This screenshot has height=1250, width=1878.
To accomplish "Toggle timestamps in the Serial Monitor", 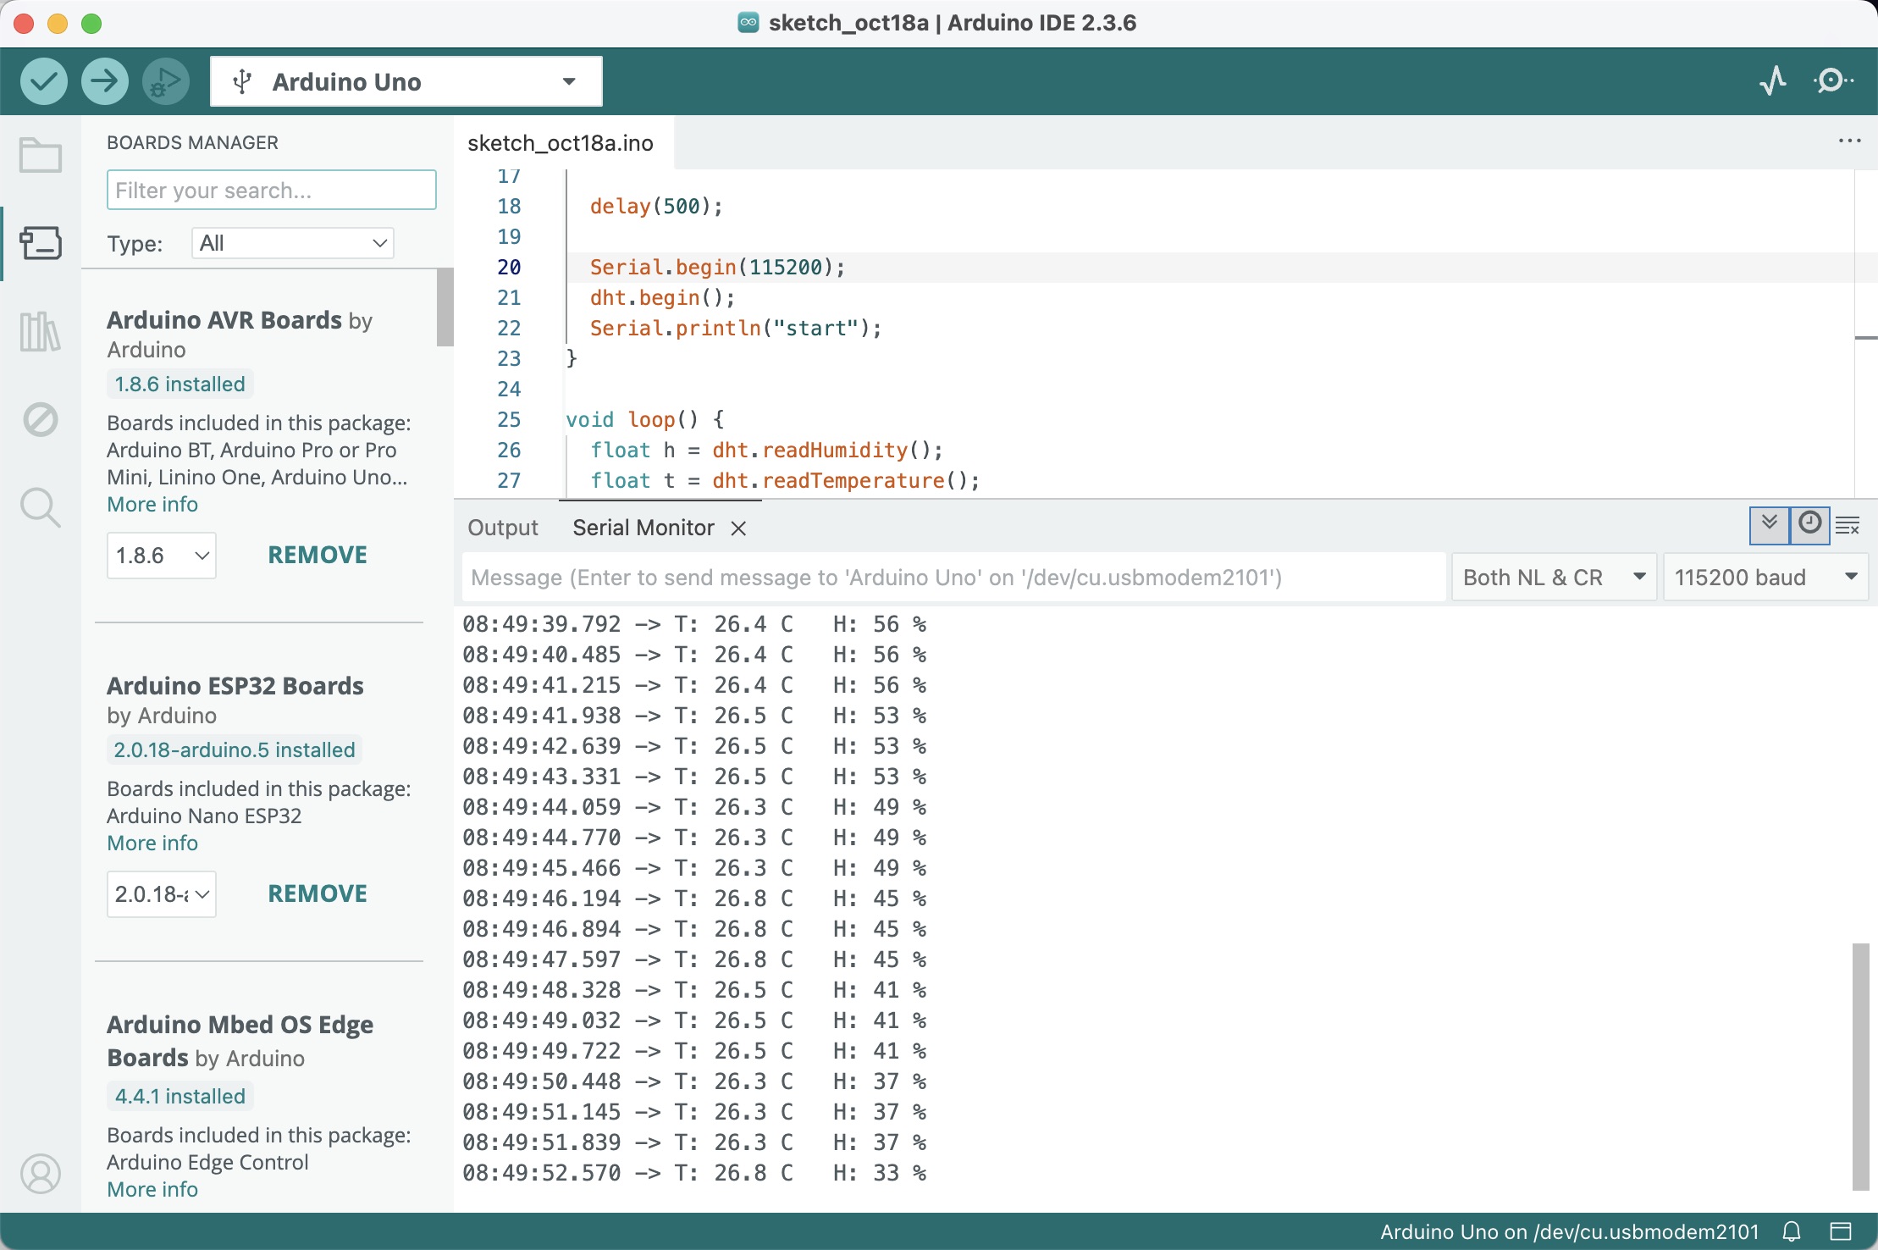I will [x=1809, y=525].
